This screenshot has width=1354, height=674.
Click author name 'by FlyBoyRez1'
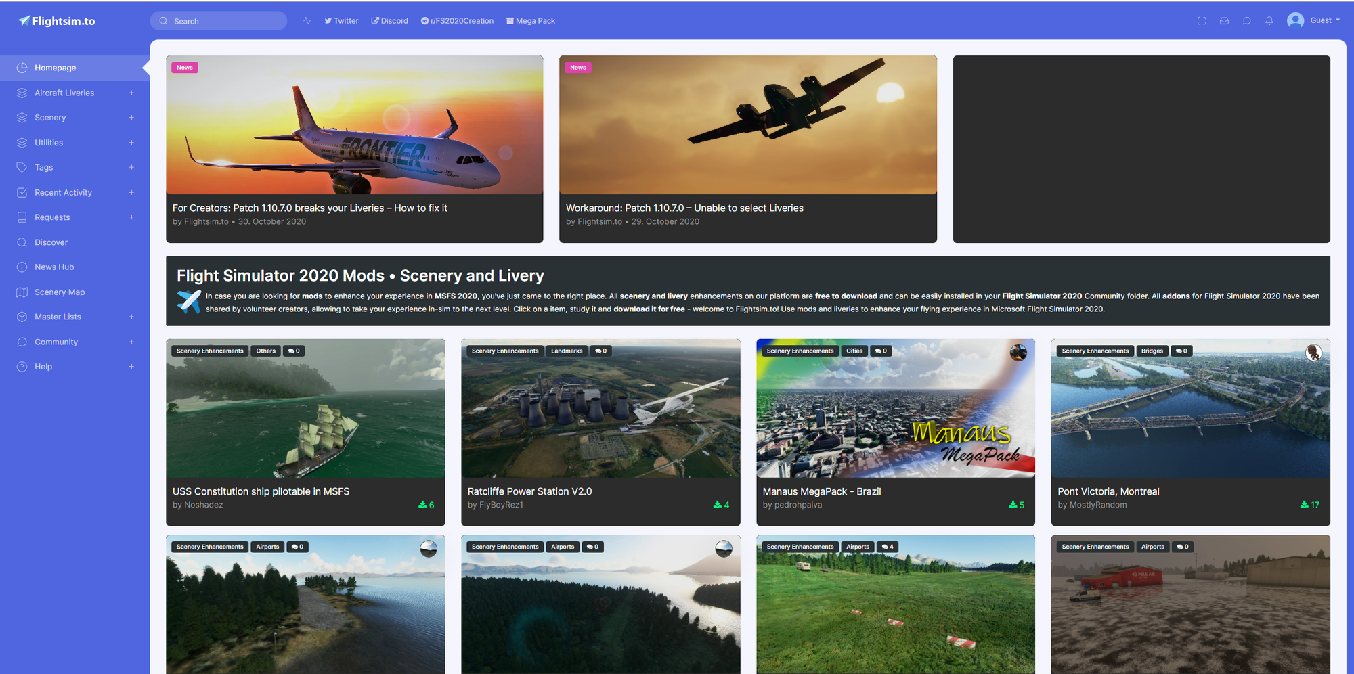click(x=496, y=505)
